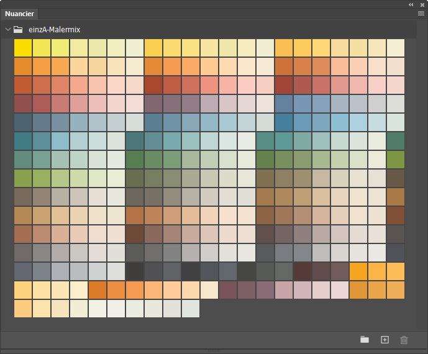Screen dimensions: 428x354
Task: Choose the dark slate-blue first swatch, fifth row
Action: pyautogui.click(x=23, y=122)
